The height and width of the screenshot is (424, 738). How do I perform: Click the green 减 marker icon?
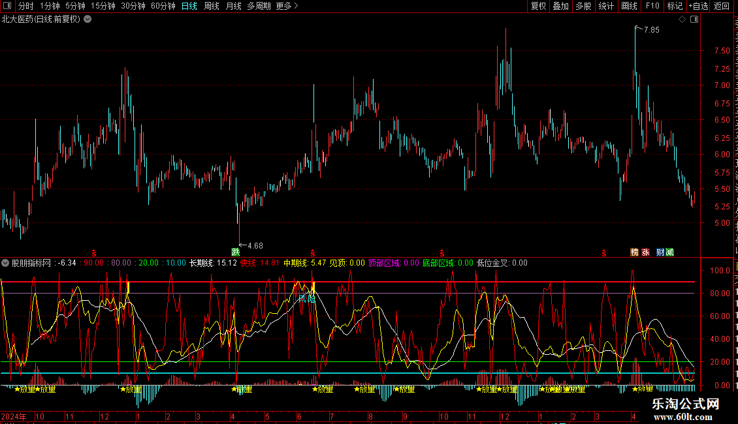(x=669, y=252)
